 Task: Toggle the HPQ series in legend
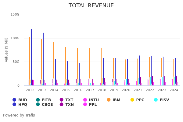22,105
